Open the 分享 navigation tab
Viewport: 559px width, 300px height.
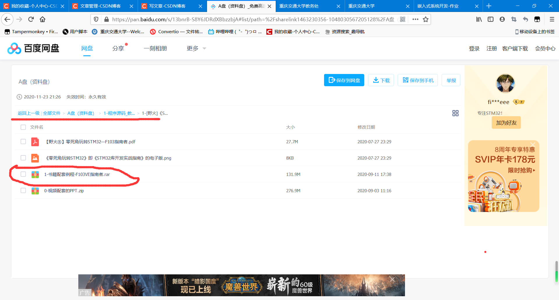click(x=118, y=48)
